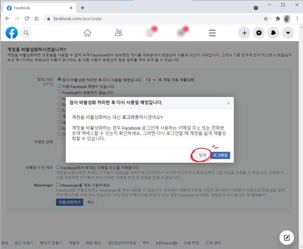Click the 비활성화하기 button
Screen dimensions: 303x249
pos(69,202)
